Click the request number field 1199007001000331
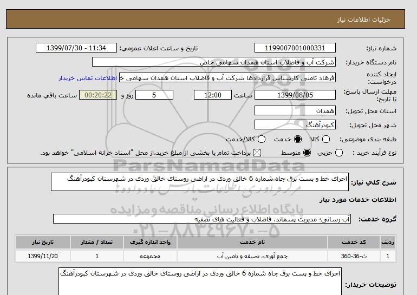This screenshot has width=417, height=295. [x=295, y=48]
